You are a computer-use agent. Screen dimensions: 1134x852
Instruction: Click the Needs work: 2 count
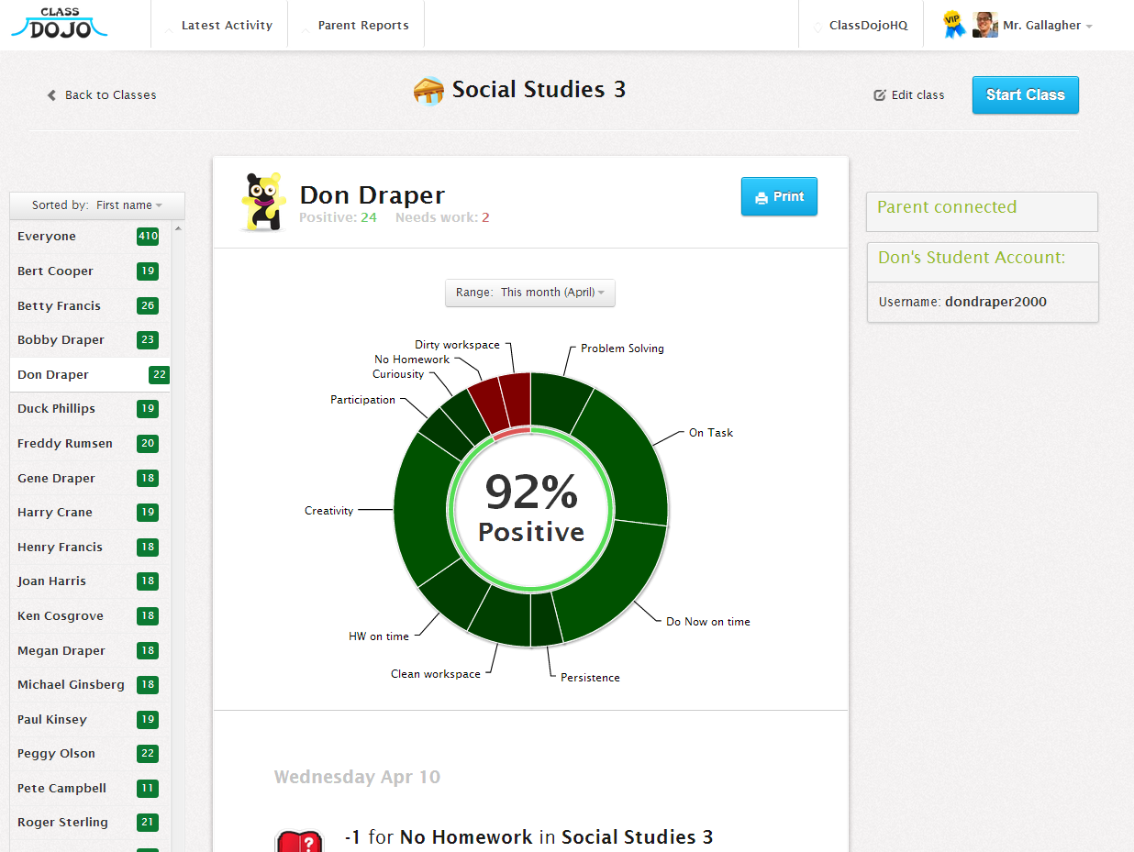(x=442, y=218)
